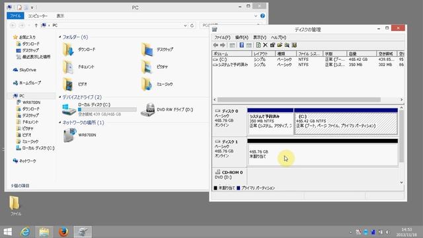This screenshot has width=423, height=238.
Task: Collapse the ネットワークの場所 (1) group
Action: coord(59,122)
